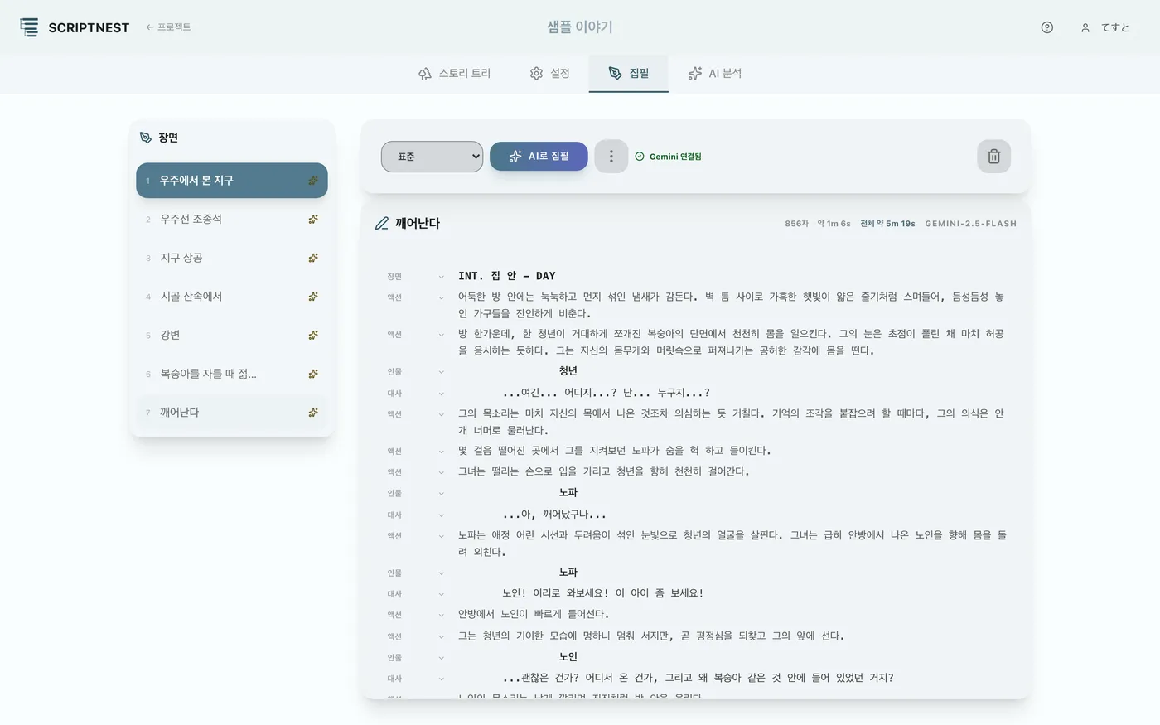Click the pen icon next to 장면 header
1160x725 pixels.
tap(146, 138)
